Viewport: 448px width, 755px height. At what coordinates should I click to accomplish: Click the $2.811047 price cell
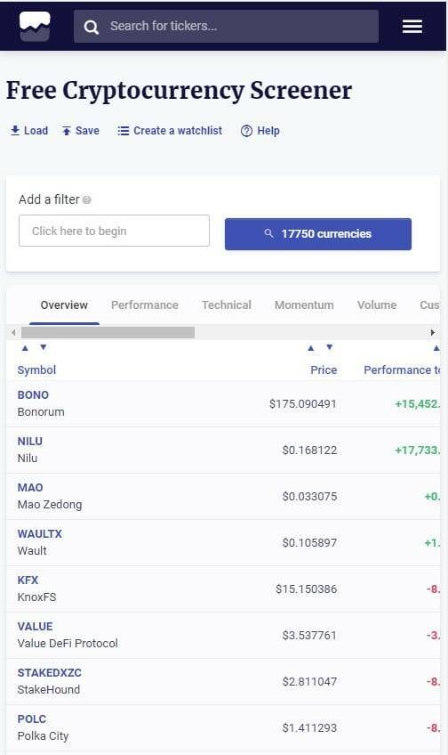[x=309, y=681]
